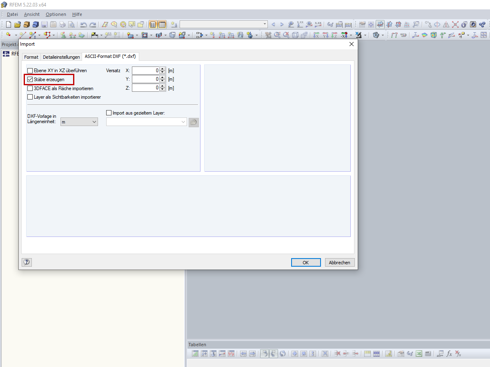Click the Redo arrow icon
This screenshot has height=367, width=490.
point(93,24)
